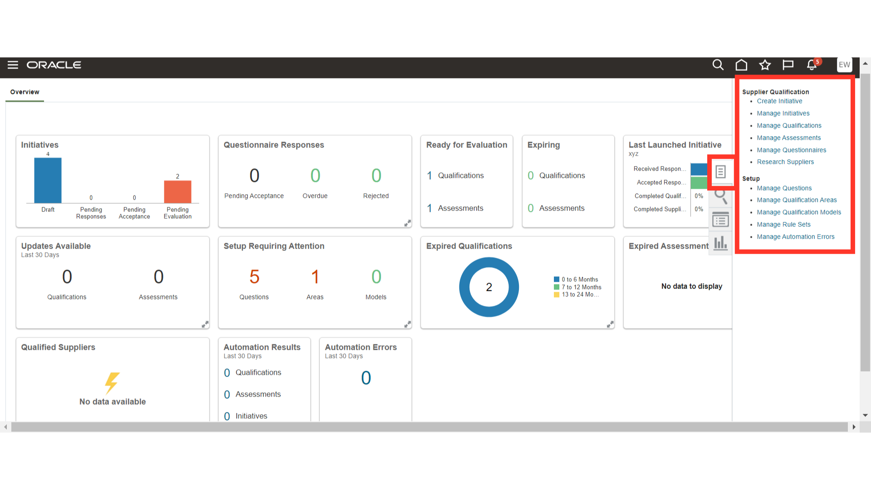
Task: Click the 5 Questions requiring attention
Action: tap(254, 277)
